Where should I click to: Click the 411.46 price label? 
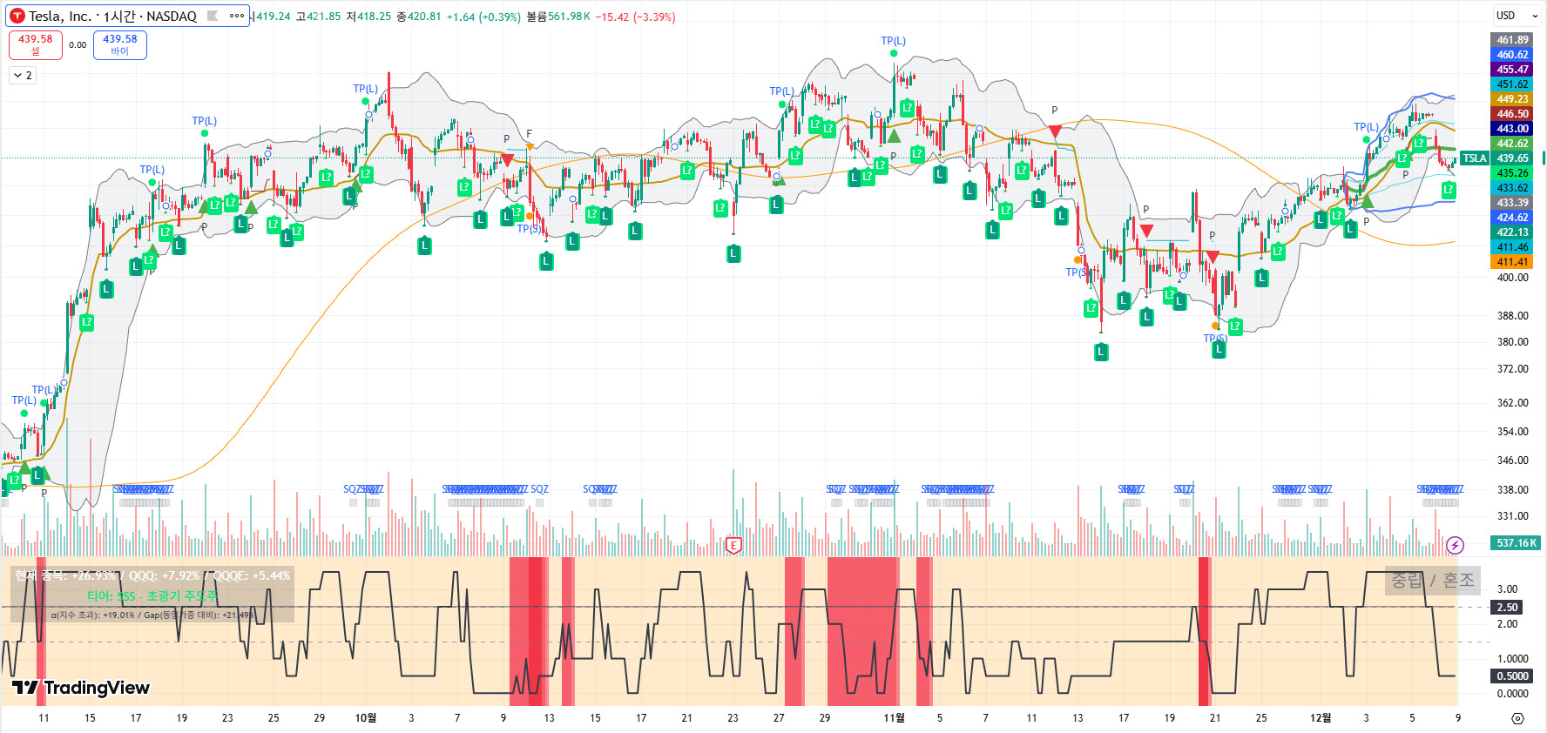1512,247
